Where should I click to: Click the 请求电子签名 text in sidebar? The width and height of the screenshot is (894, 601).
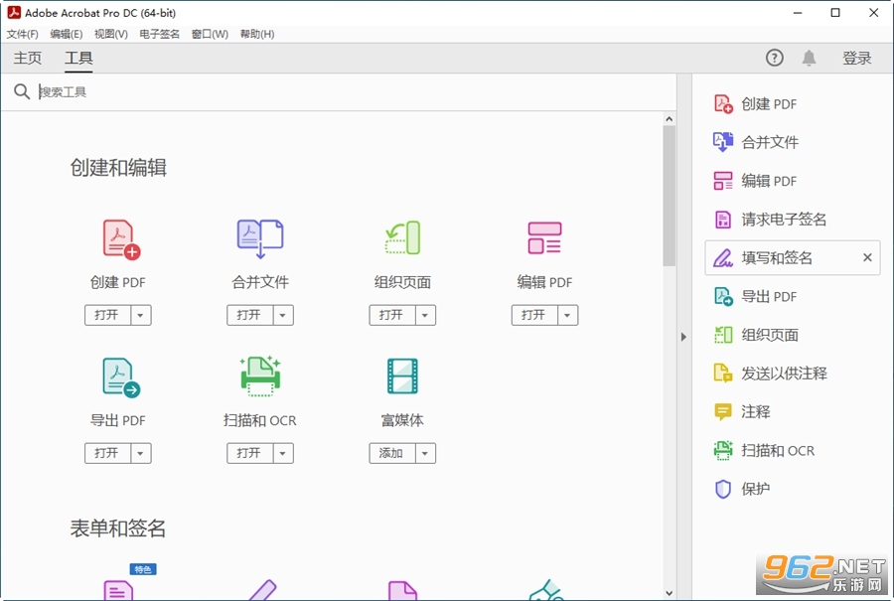tap(784, 220)
